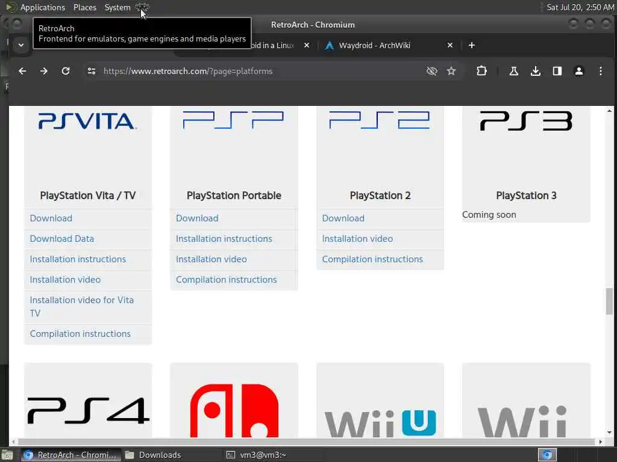Click the clock showing Sat Jul 20
The image size is (617, 462).
(x=580, y=7)
